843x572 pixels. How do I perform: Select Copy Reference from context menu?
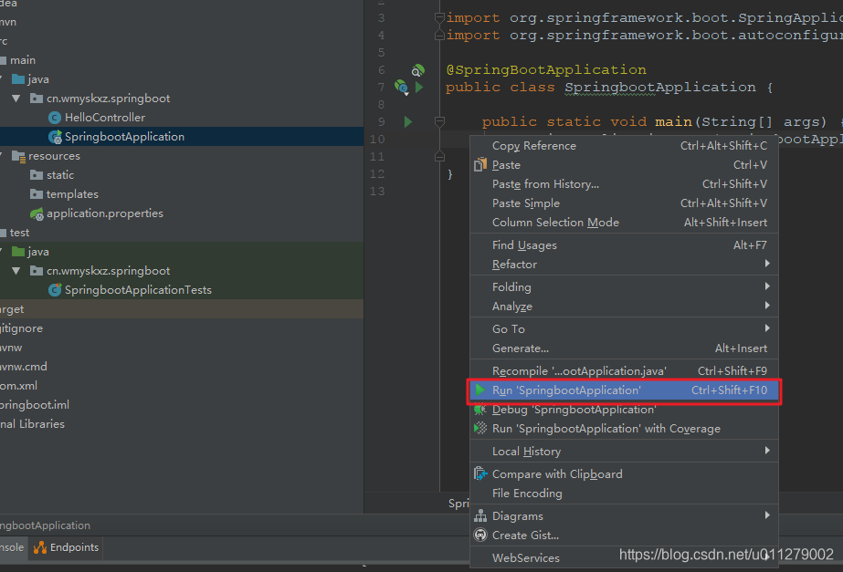point(624,146)
